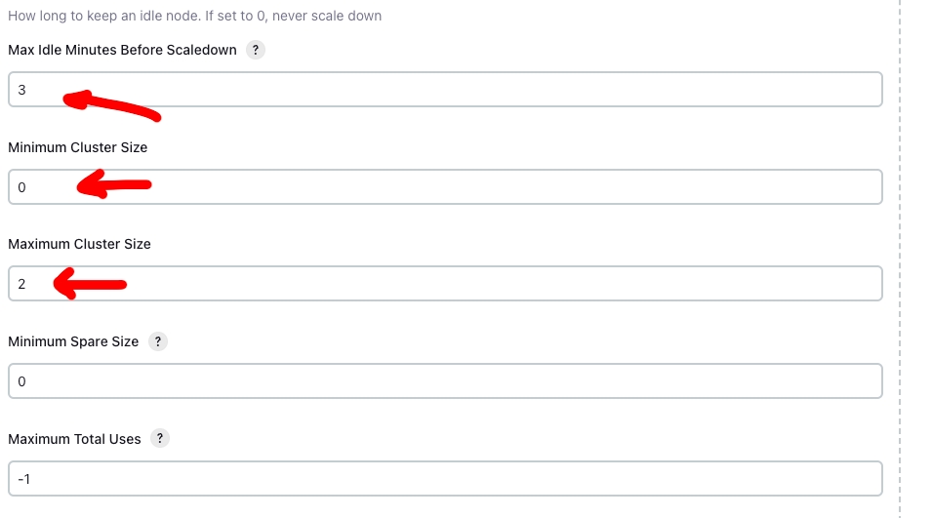Screen dimensions: 932x518
Task: Click the "Maximum Total Uses" label
Action: (x=74, y=439)
